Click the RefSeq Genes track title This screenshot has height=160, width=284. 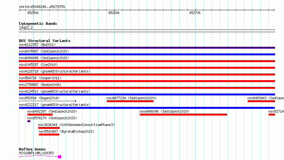click(32, 150)
